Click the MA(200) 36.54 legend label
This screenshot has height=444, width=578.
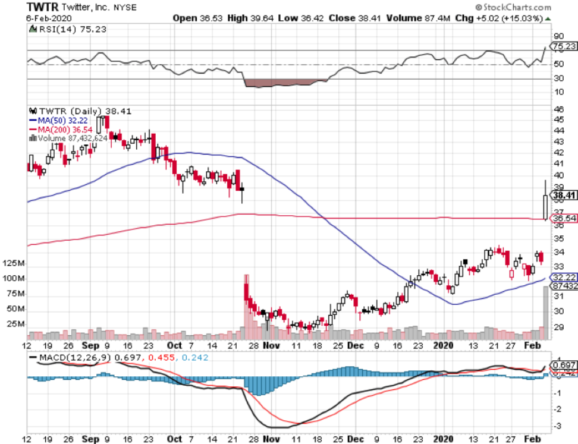pos(65,130)
